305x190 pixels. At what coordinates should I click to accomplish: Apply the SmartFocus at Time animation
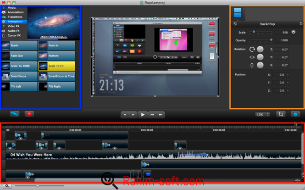[57, 76]
